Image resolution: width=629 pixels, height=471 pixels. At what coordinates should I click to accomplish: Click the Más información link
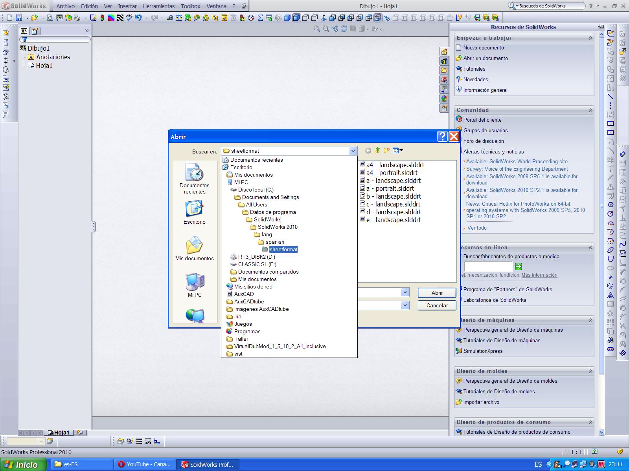coord(539,275)
